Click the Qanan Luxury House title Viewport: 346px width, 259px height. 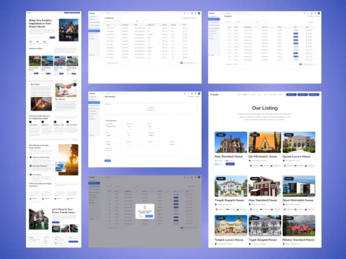(296, 156)
